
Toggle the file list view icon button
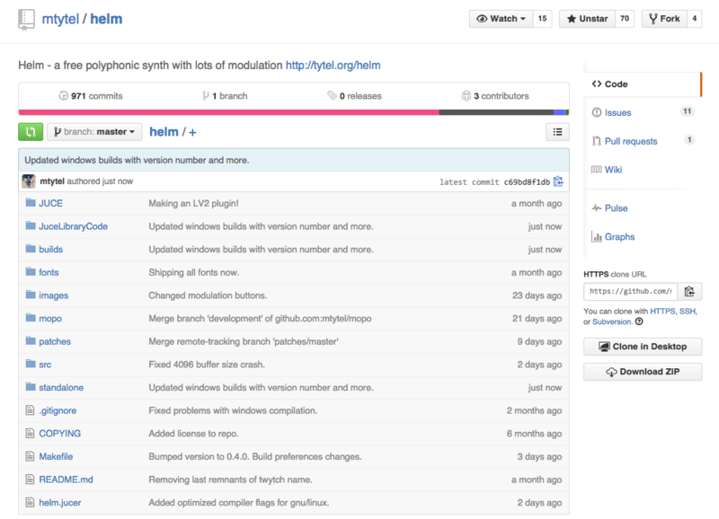click(557, 132)
